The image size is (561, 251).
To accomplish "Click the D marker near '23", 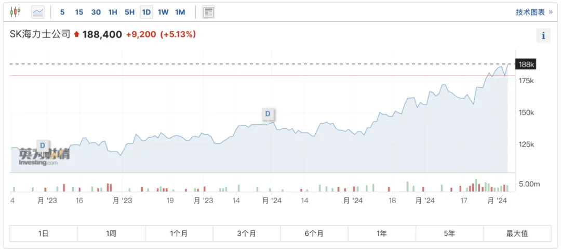I will tap(42, 145).
